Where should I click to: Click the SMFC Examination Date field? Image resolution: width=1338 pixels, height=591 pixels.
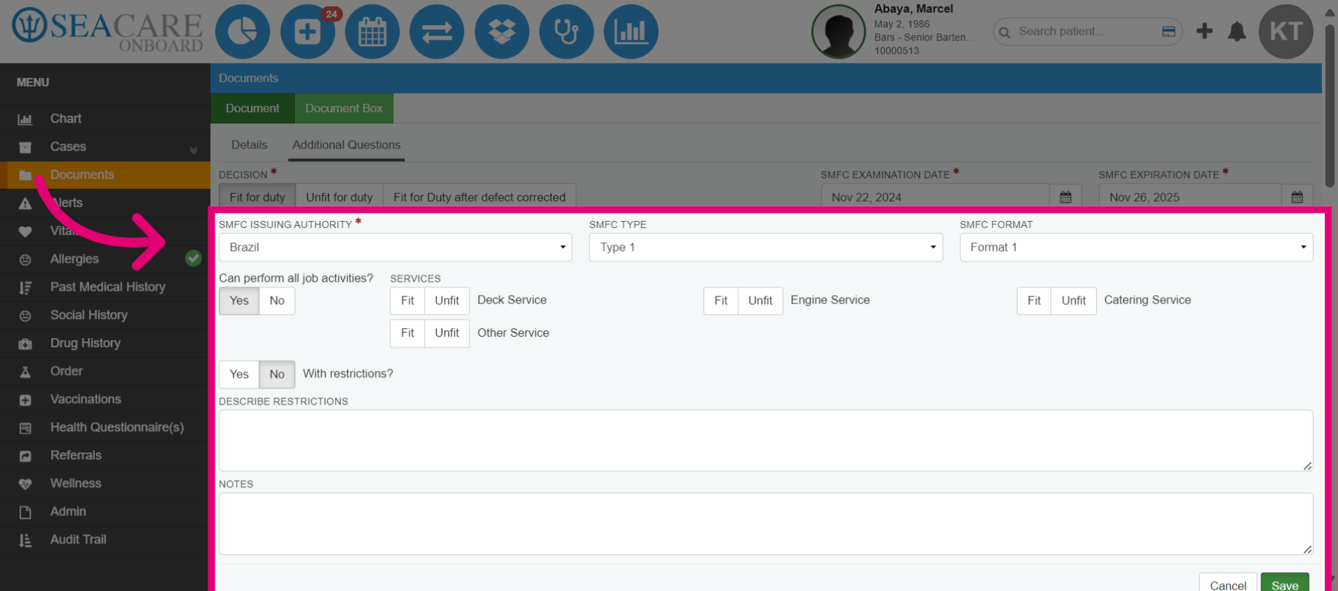(x=935, y=197)
